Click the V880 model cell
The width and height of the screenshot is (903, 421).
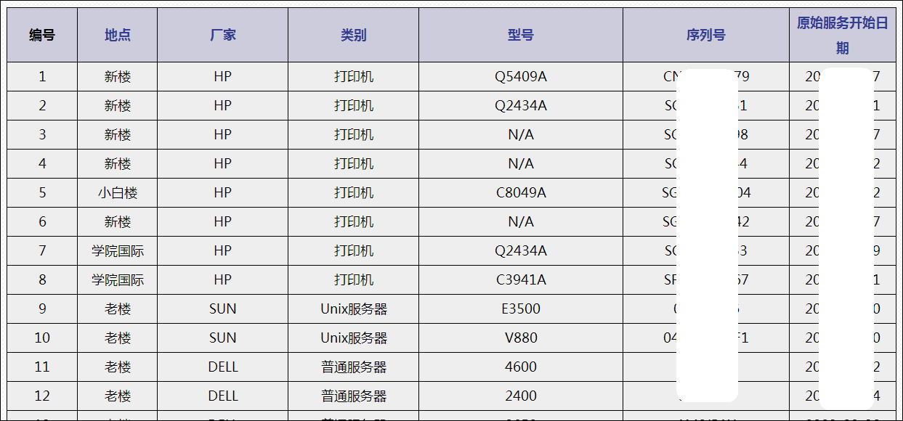coord(521,338)
